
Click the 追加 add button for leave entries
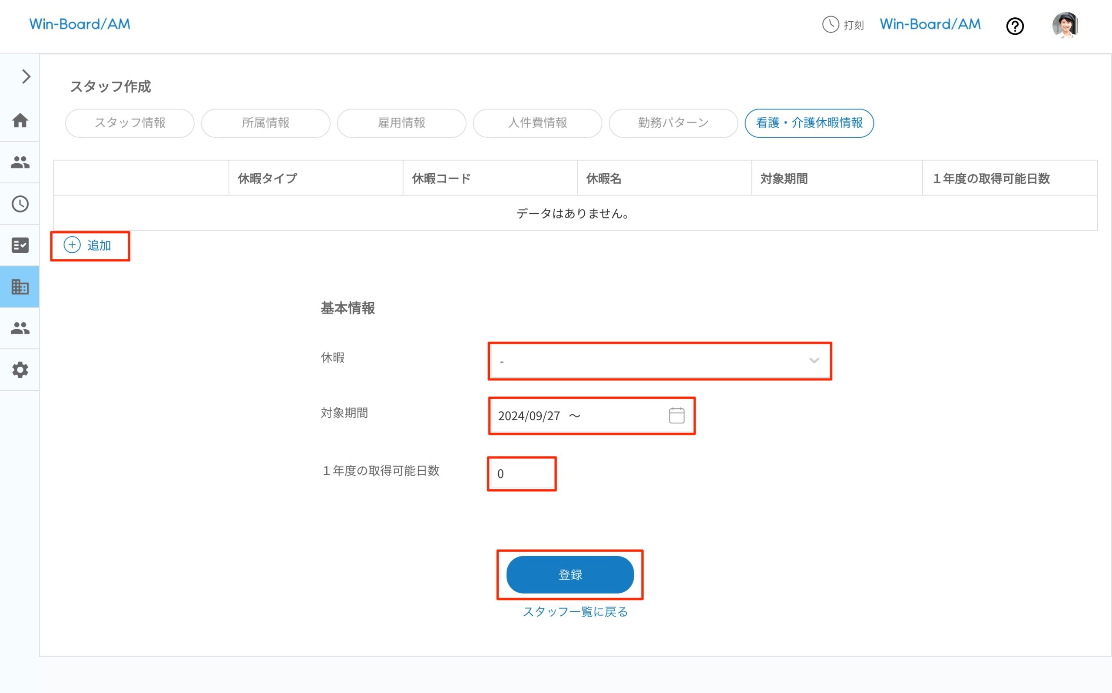tap(90, 246)
